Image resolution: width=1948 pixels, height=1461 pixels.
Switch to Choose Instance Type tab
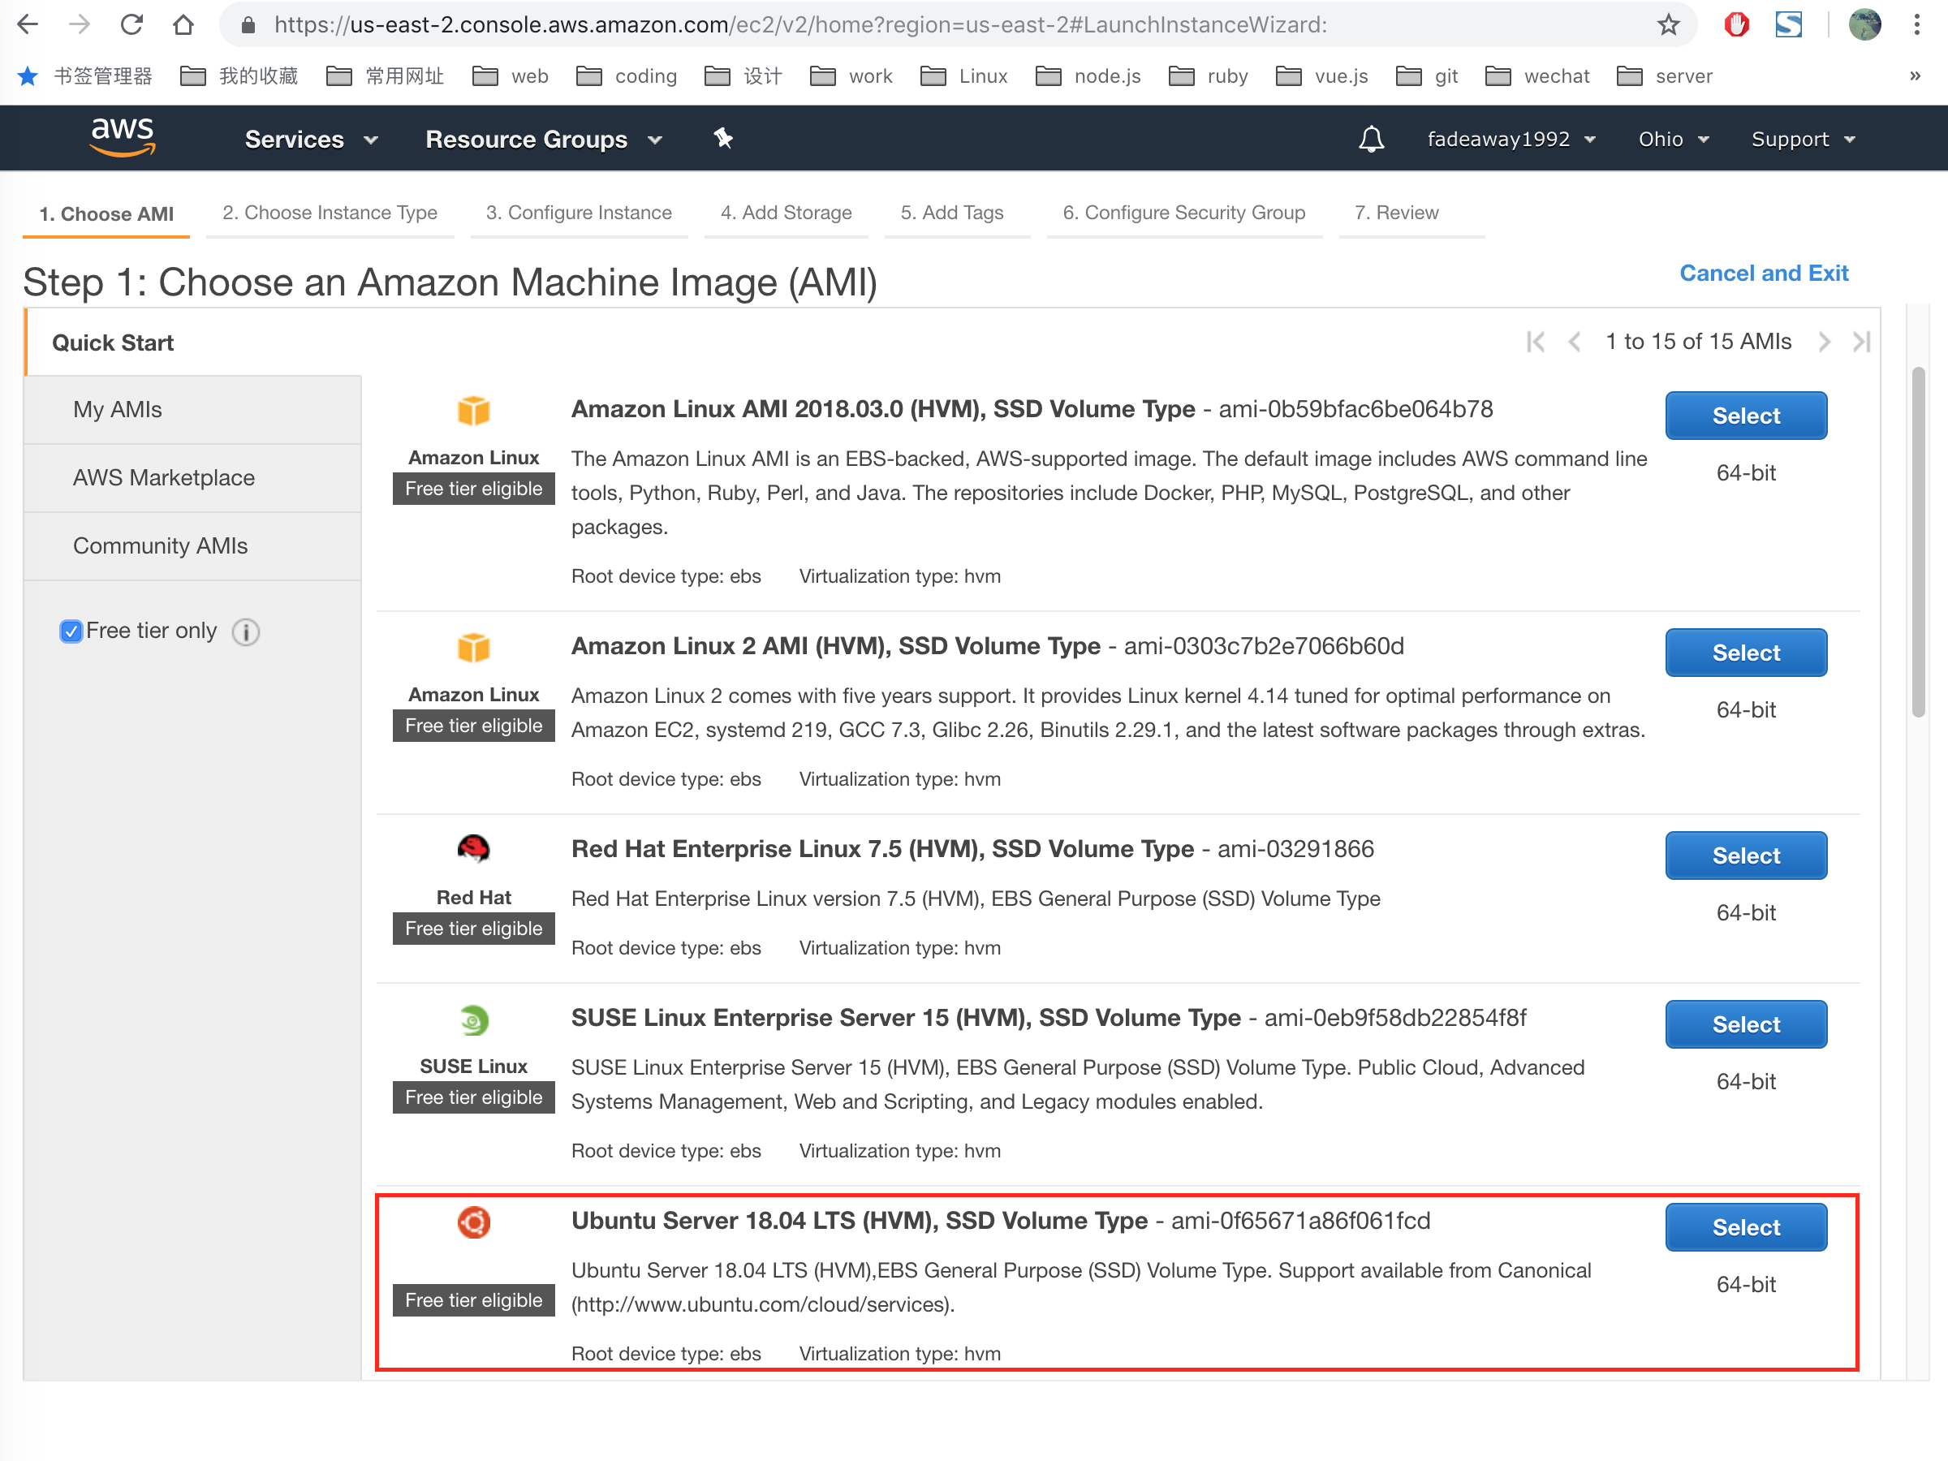click(330, 212)
